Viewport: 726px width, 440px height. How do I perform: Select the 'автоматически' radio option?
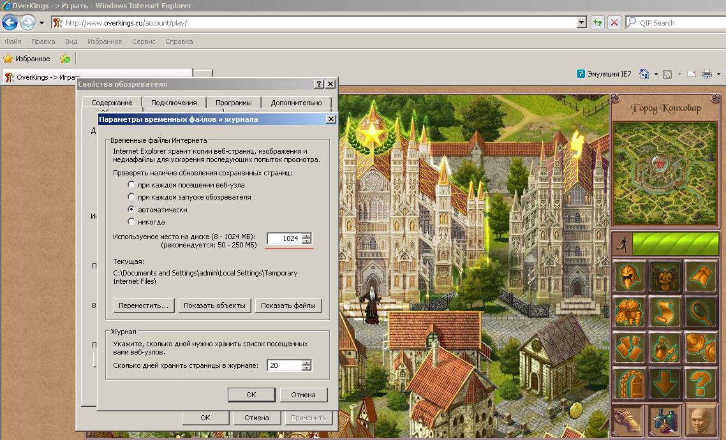tap(131, 209)
